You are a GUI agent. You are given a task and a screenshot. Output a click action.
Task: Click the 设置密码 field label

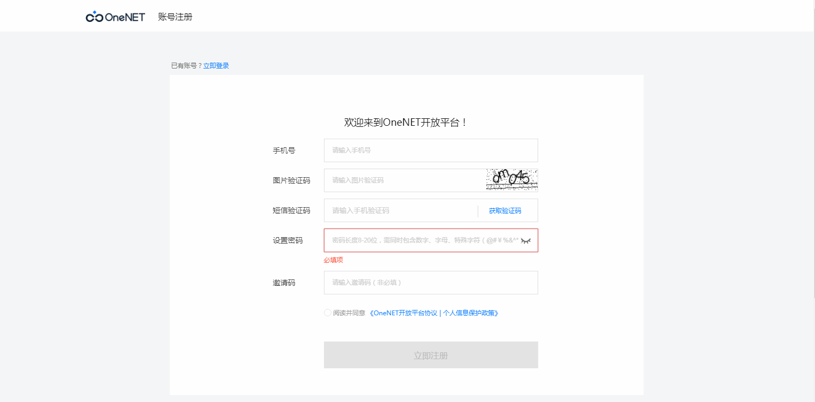[x=288, y=240]
